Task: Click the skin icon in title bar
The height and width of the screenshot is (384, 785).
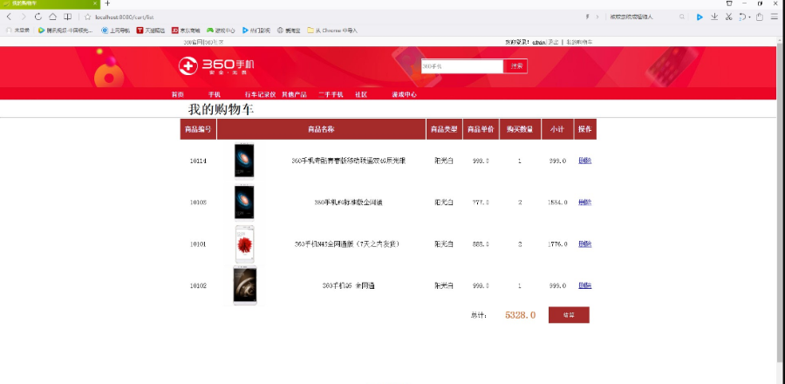Action: [729, 3]
